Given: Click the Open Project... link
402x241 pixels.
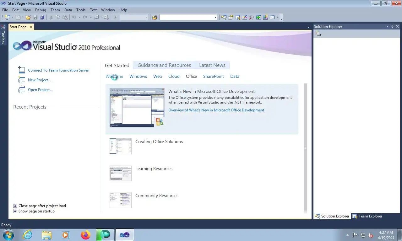Looking at the screenshot, I should (40, 90).
